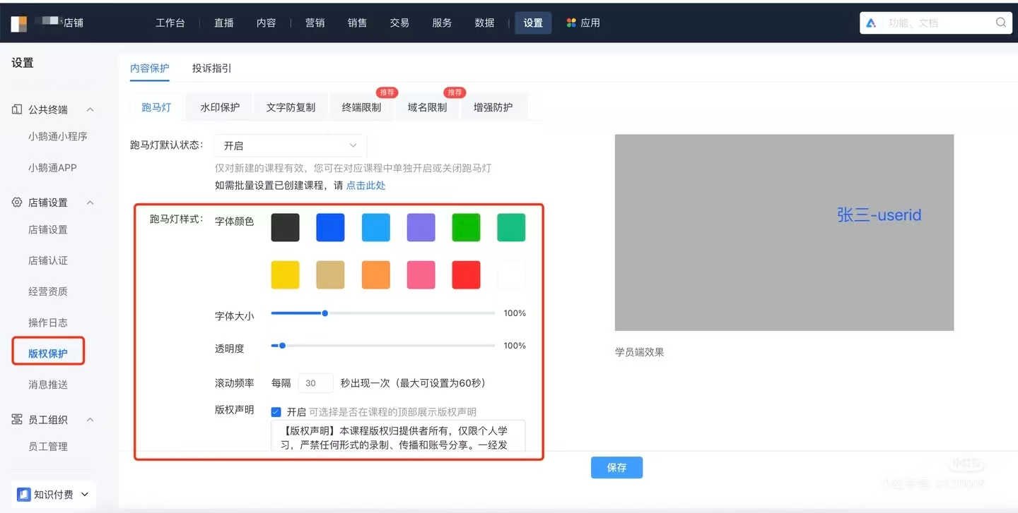Click the 字体大小 slider handle

(324, 313)
